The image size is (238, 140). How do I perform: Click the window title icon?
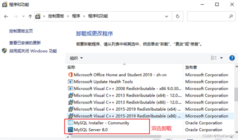[4, 4]
